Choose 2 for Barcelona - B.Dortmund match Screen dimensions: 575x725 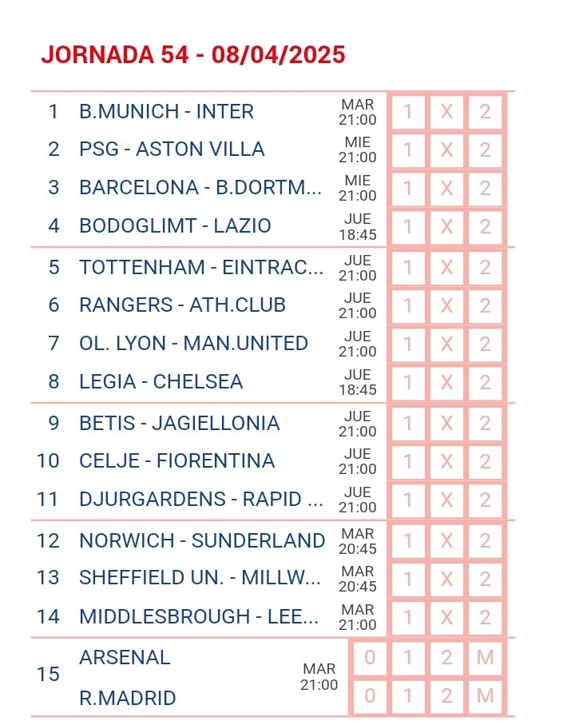pos(485,189)
